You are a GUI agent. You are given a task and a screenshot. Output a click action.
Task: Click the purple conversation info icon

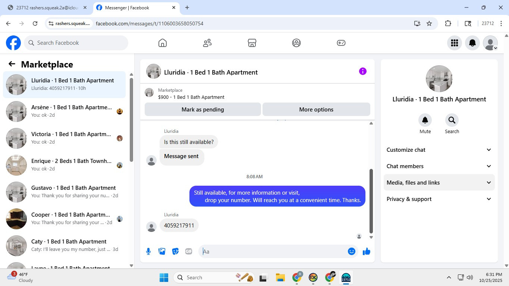point(363,71)
